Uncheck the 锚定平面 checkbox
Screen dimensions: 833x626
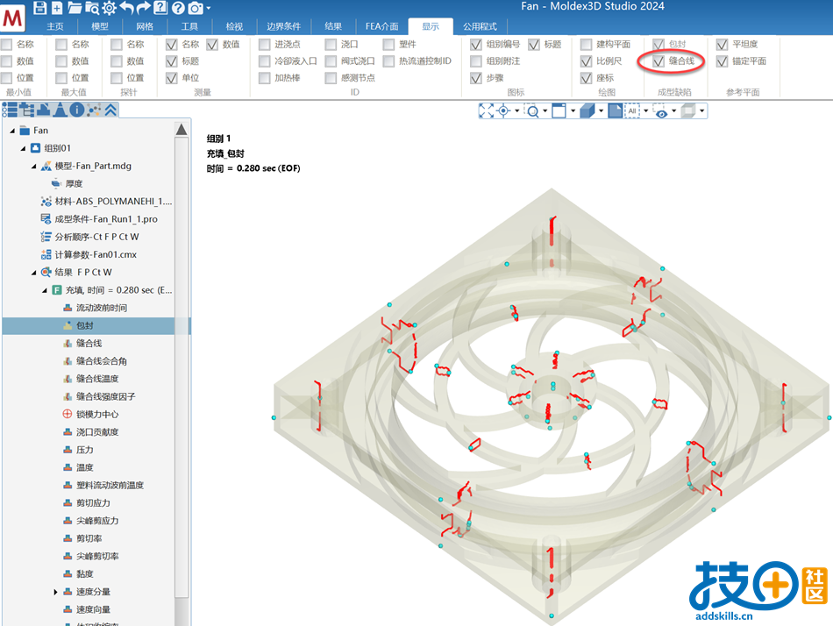722,61
